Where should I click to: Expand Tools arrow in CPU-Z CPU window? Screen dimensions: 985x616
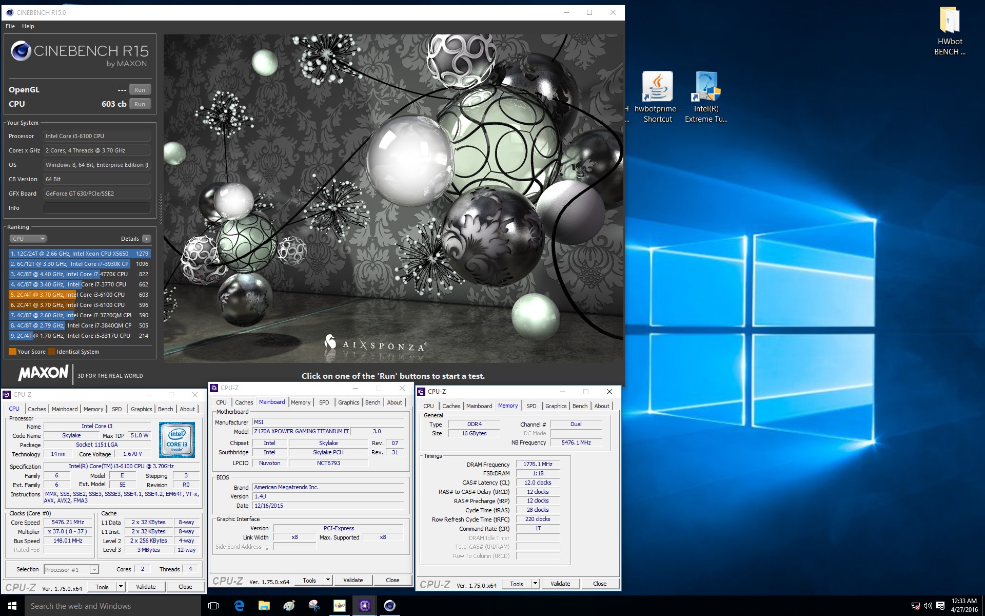click(x=121, y=587)
